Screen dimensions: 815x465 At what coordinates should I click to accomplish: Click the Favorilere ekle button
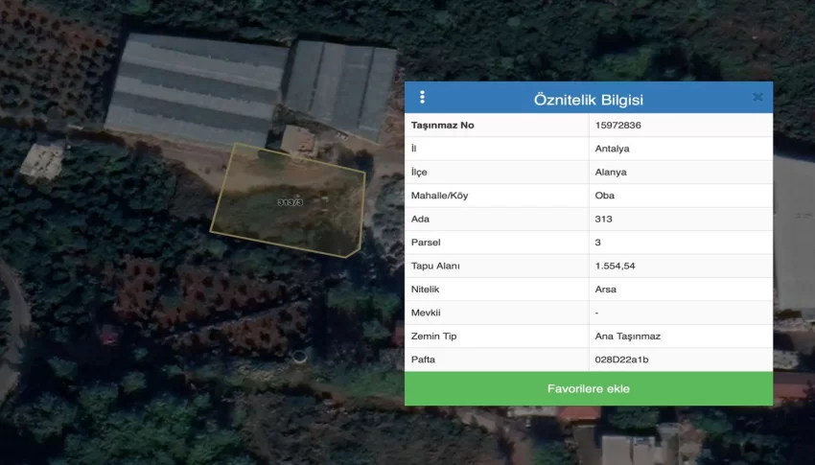pos(589,388)
